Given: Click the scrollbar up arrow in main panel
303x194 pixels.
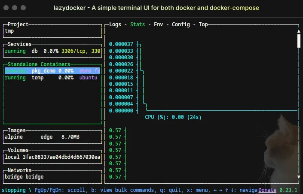Looking at the screenshot, I should (x=299, y=31).
